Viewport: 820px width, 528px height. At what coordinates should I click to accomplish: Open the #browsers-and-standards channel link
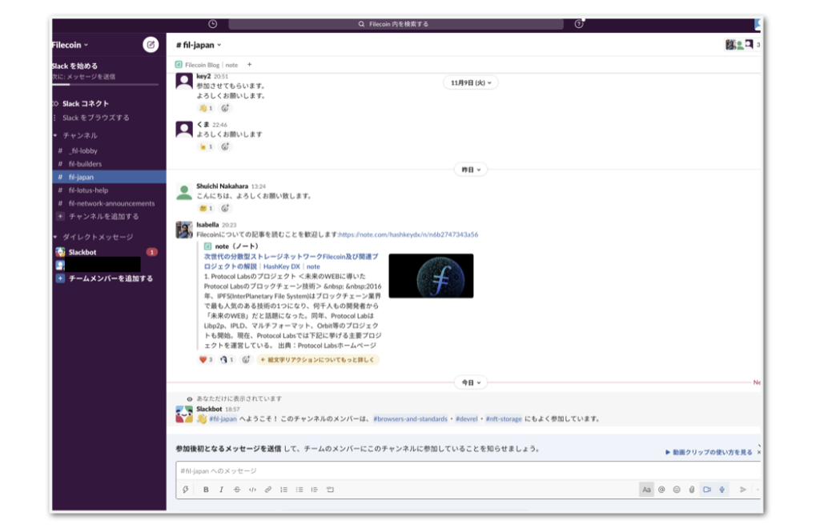coord(411,419)
